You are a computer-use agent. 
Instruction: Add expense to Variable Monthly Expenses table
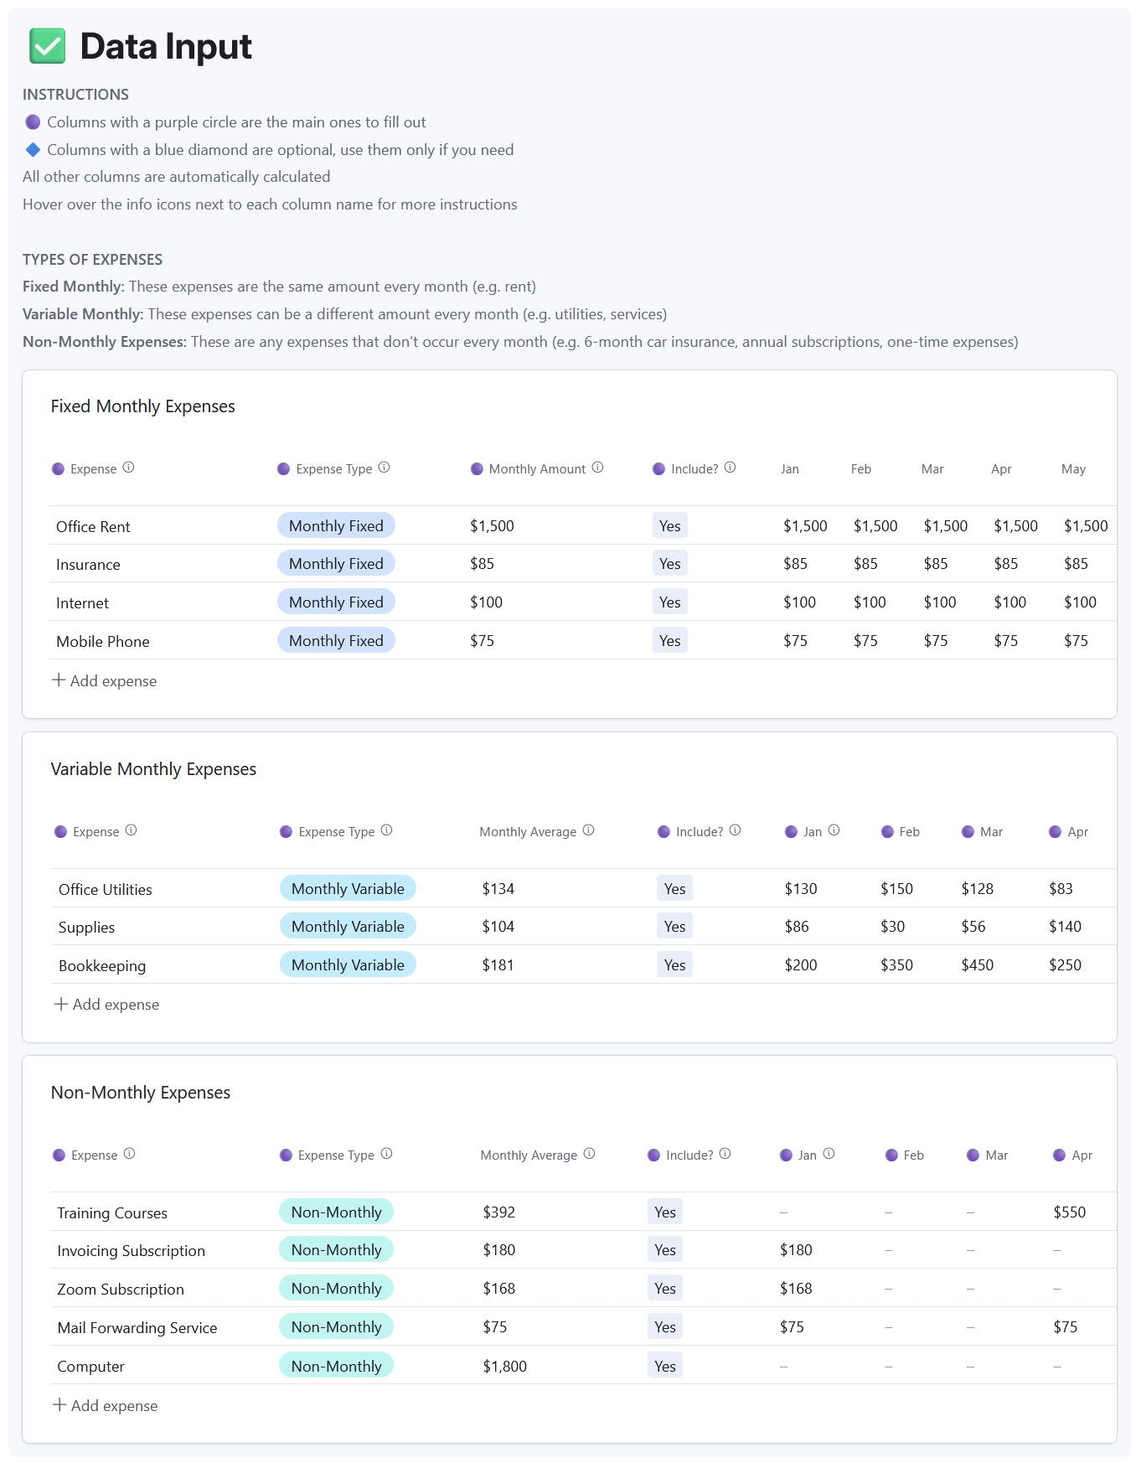coord(107,1005)
